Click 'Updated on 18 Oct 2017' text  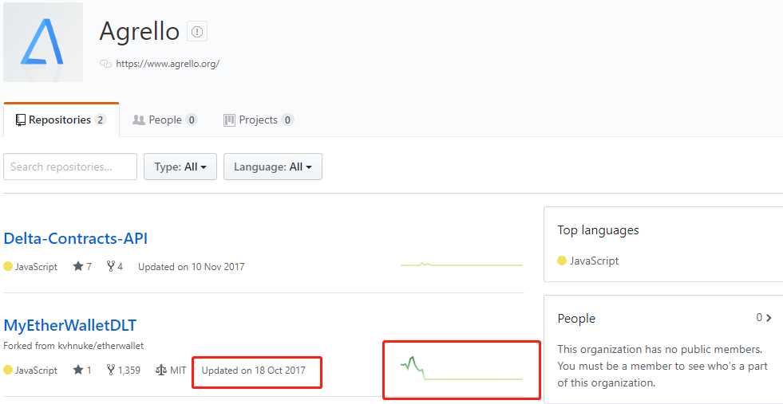[254, 371]
